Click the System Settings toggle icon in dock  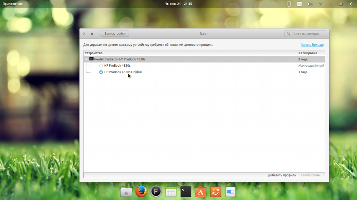point(230,192)
